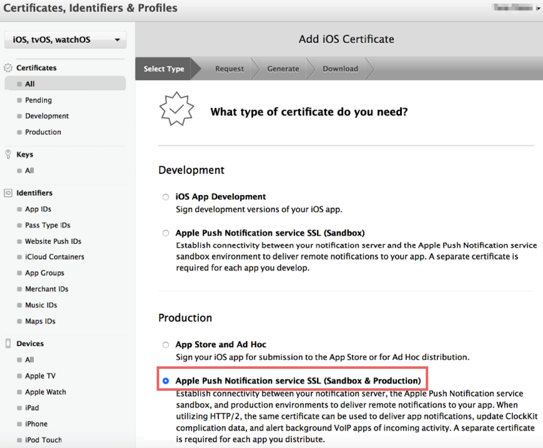Click the Certificates section gear icon
543x448 pixels.
(8, 68)
